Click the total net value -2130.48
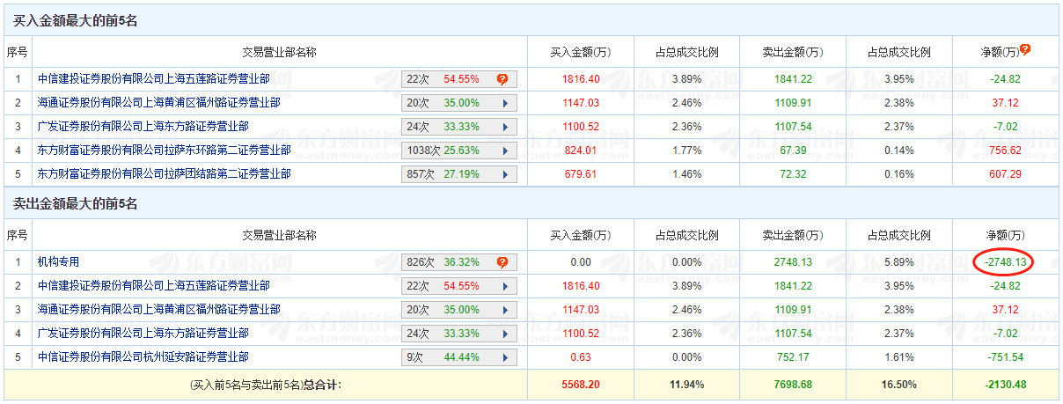The width and height of the screenshot is (1063, 404). pyautogui.click(x=1004, y=385)
